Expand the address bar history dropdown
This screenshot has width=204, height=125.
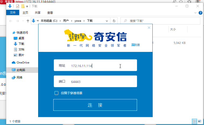point(107,21)
